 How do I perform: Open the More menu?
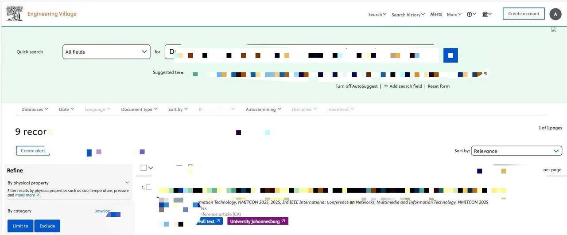click(x=454, y=14)
